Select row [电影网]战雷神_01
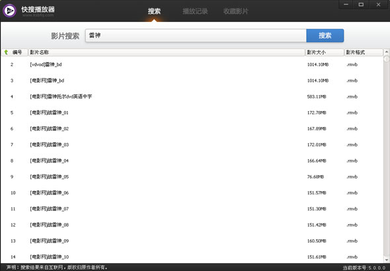 tap(192, 112)
